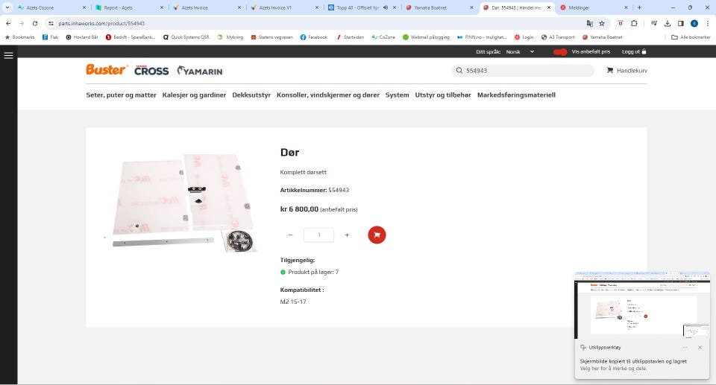Click the product search field containing 554943
This screenshot has width=716, height=385.
[523, 70]
